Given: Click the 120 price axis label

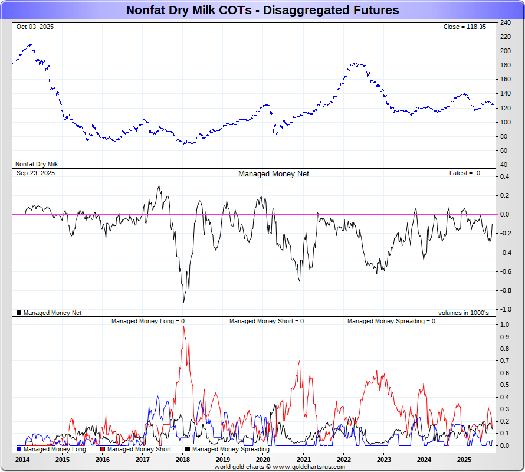Looking at the screenshot, I should (x=506, y=108).
